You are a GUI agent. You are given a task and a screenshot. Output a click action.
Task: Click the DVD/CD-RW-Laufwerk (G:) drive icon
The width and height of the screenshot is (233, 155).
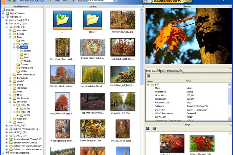(x=11, y=129)
